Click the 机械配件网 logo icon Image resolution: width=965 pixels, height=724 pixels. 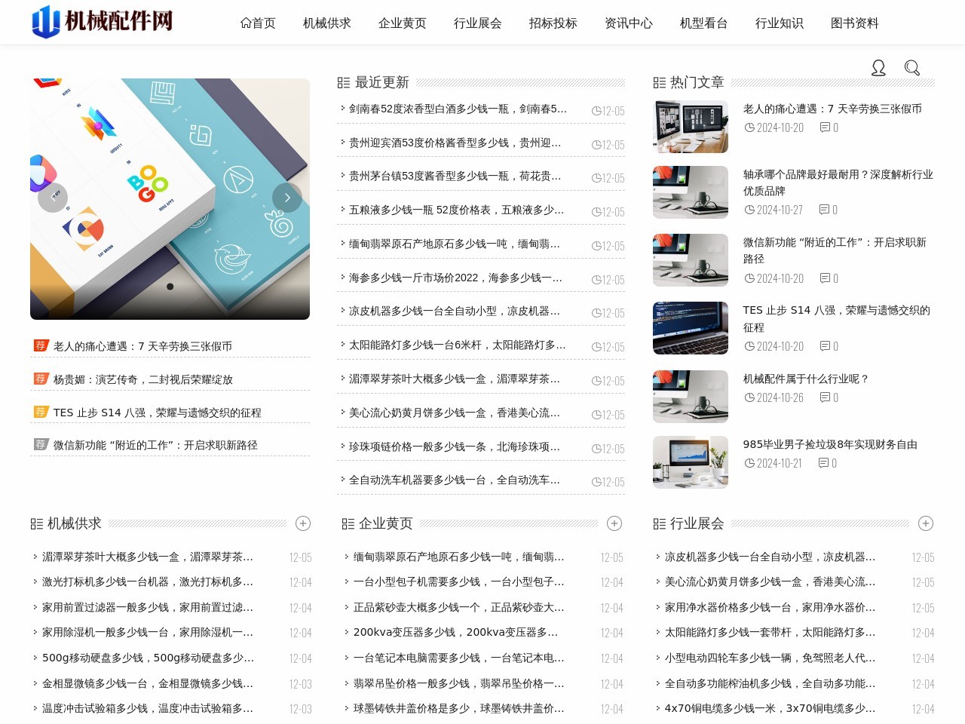tap(45, 22)
